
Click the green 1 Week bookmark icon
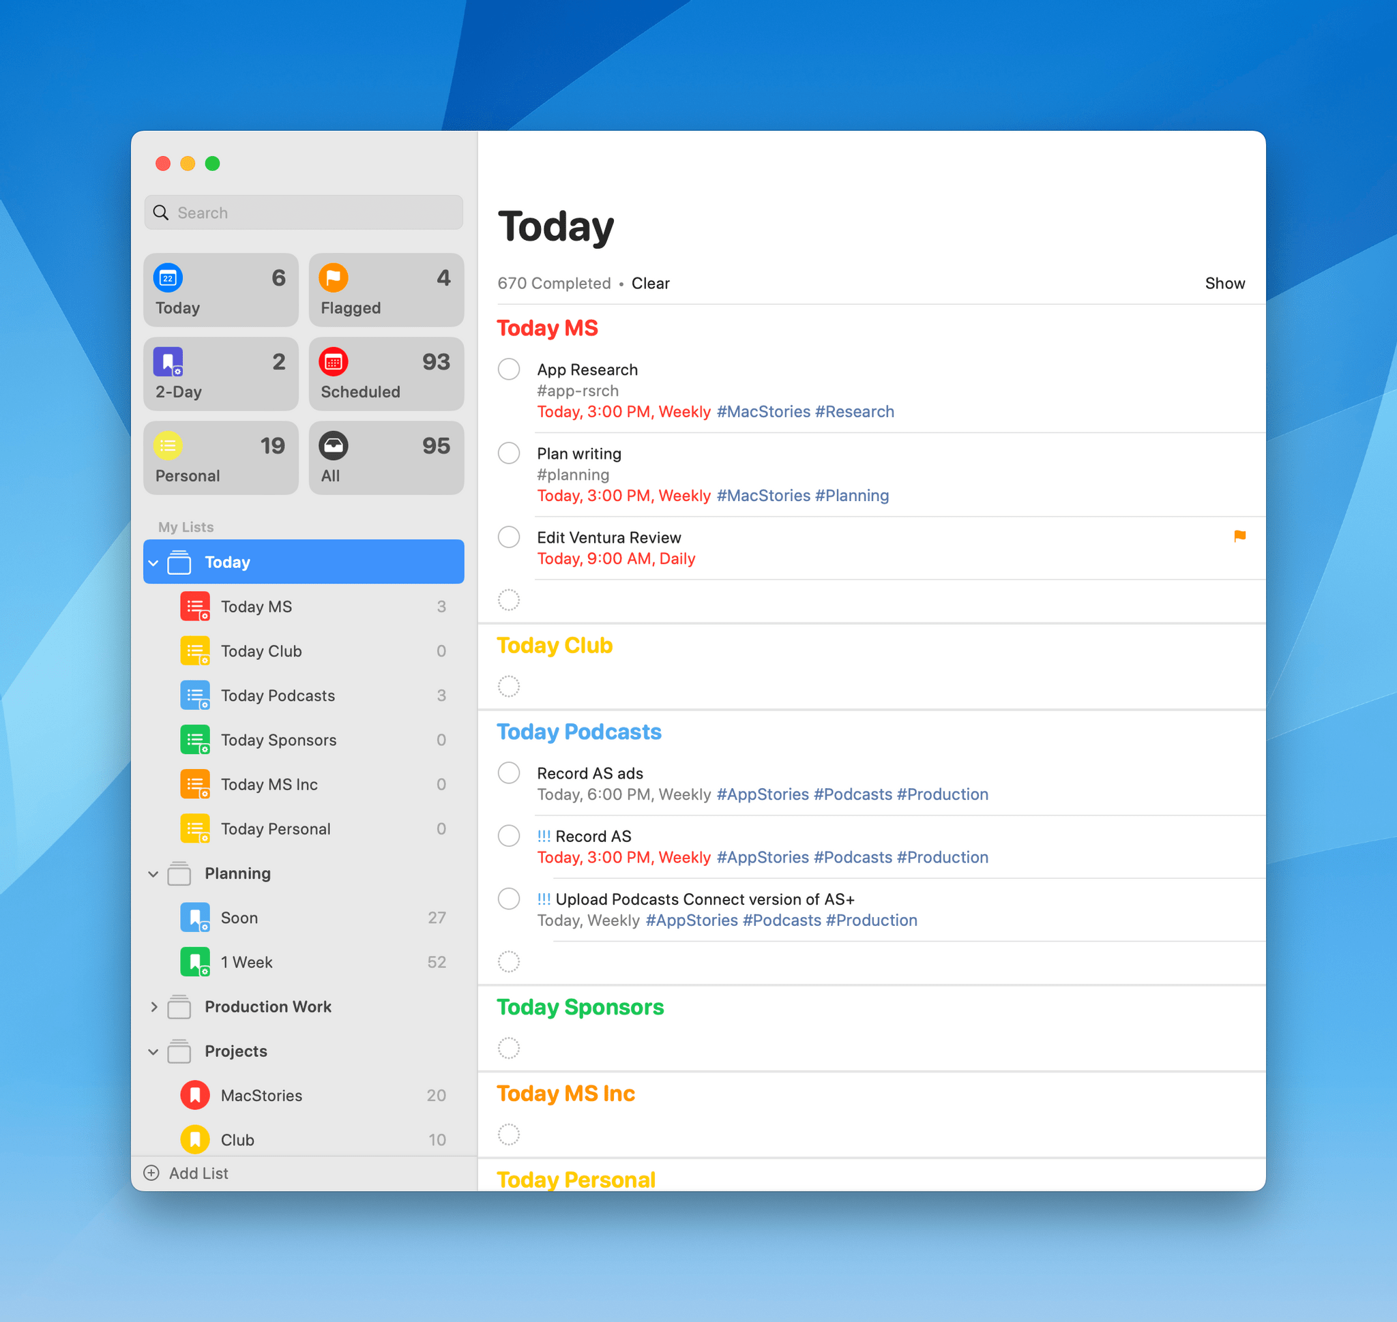194,962
